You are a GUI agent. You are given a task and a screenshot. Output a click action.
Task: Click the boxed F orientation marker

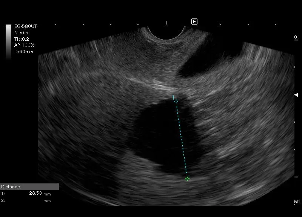pyautogui.click(x=194, y=22)
